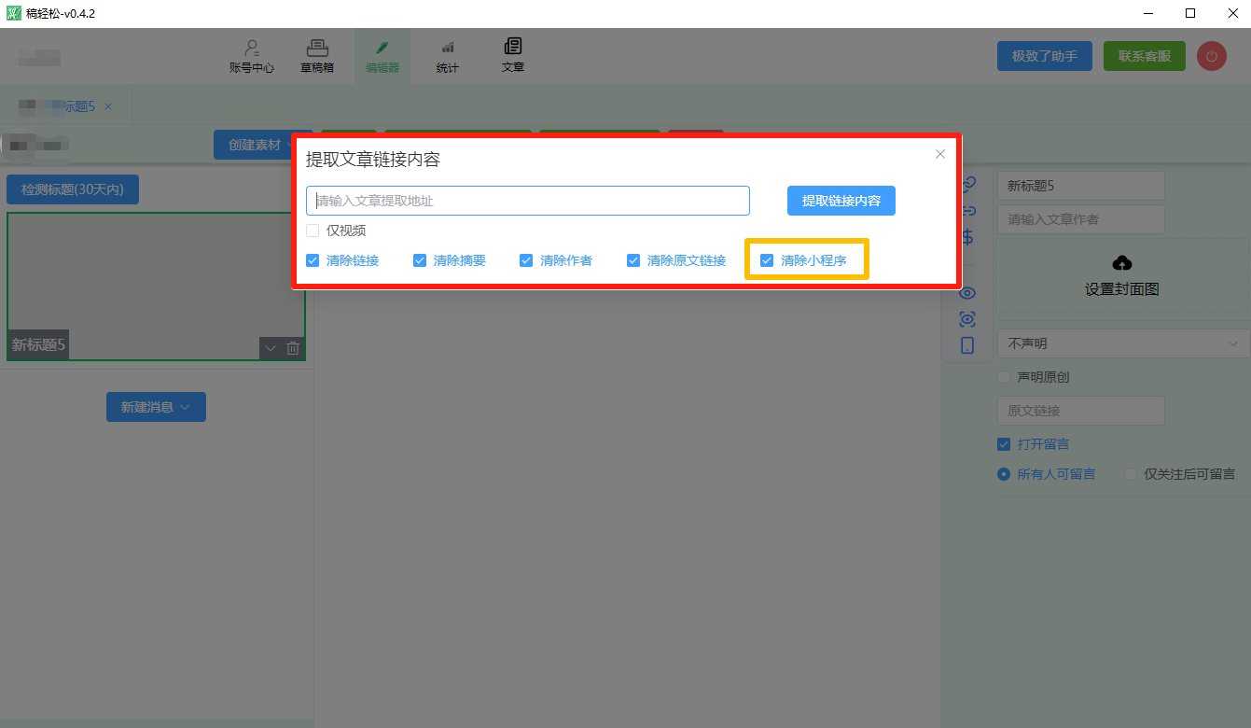The height and width of the screenshot is (728, 1251).
Task: Click the eye preview icon
Action: (x=967, y=293)
